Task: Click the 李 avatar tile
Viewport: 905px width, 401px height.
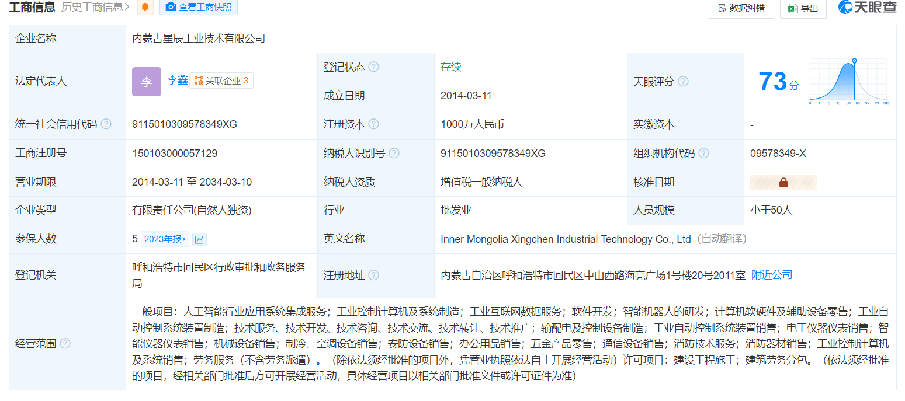Action: [x=147, y=82]
